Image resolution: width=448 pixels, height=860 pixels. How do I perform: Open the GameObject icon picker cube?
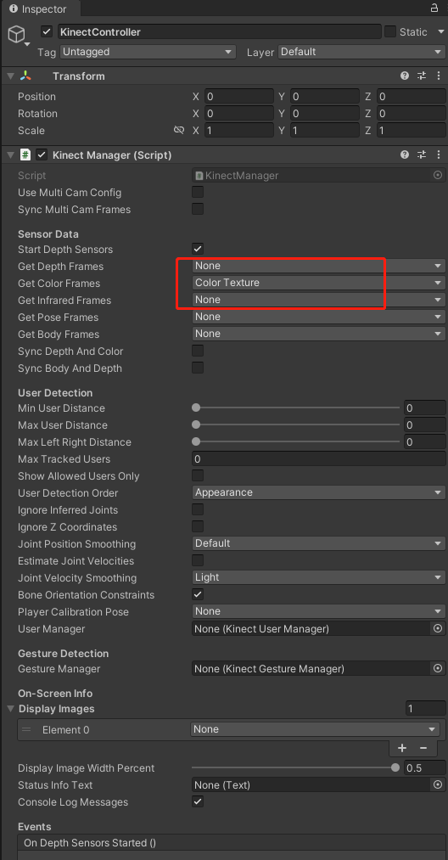point(16,34)
